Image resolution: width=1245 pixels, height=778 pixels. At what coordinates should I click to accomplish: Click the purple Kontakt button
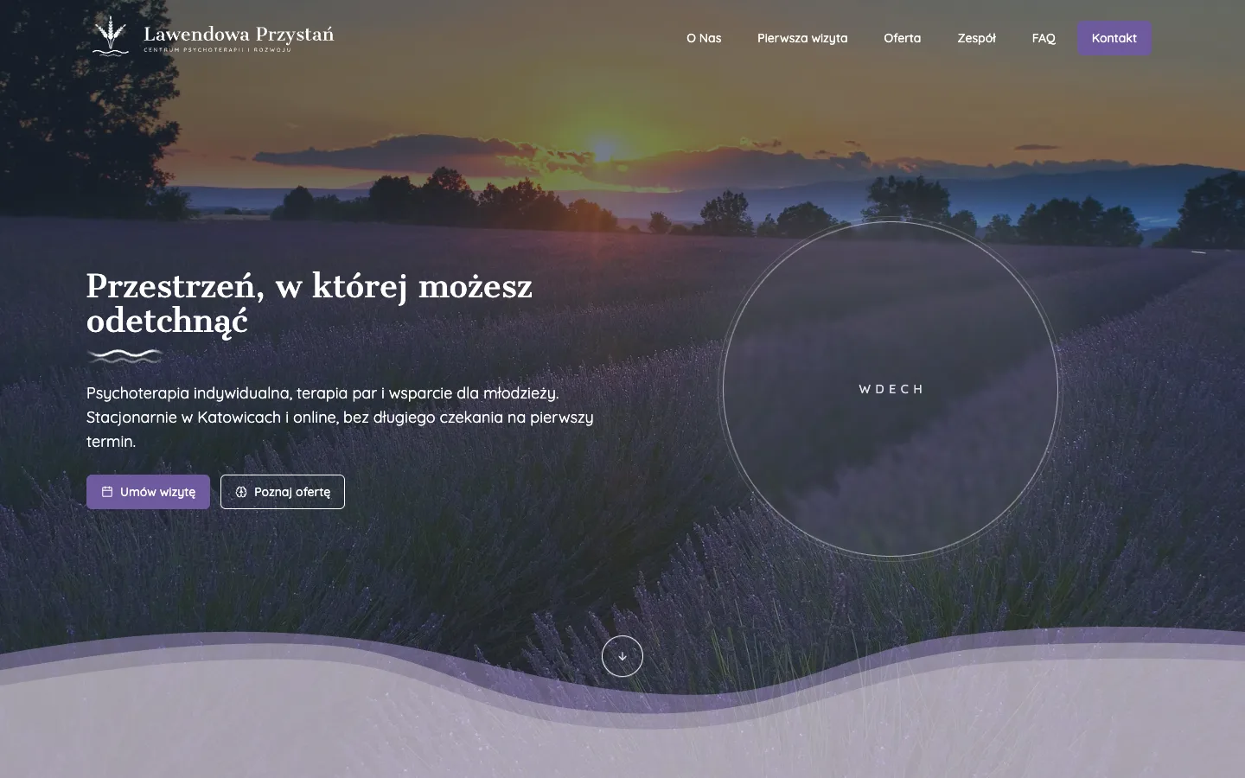(1114, 38)
